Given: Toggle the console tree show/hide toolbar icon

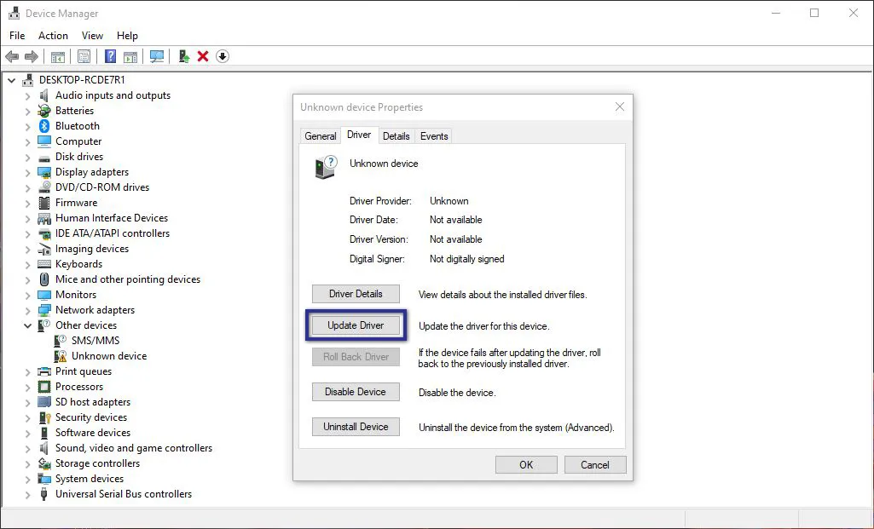Looking at the screenshot, I should click(x=57, y=56).
